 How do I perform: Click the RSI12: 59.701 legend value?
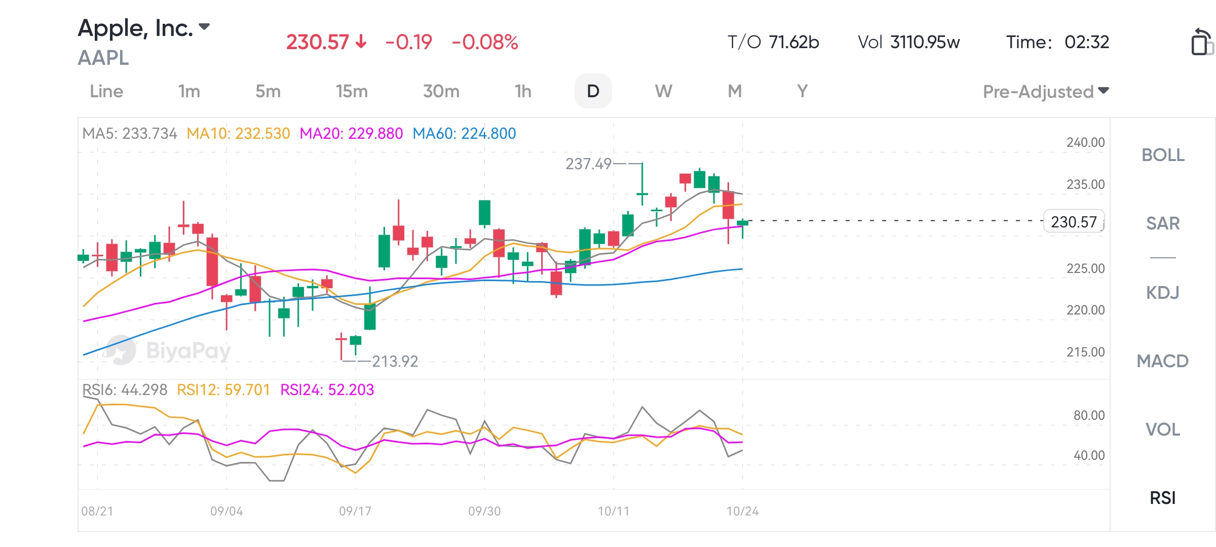[223, 390]
